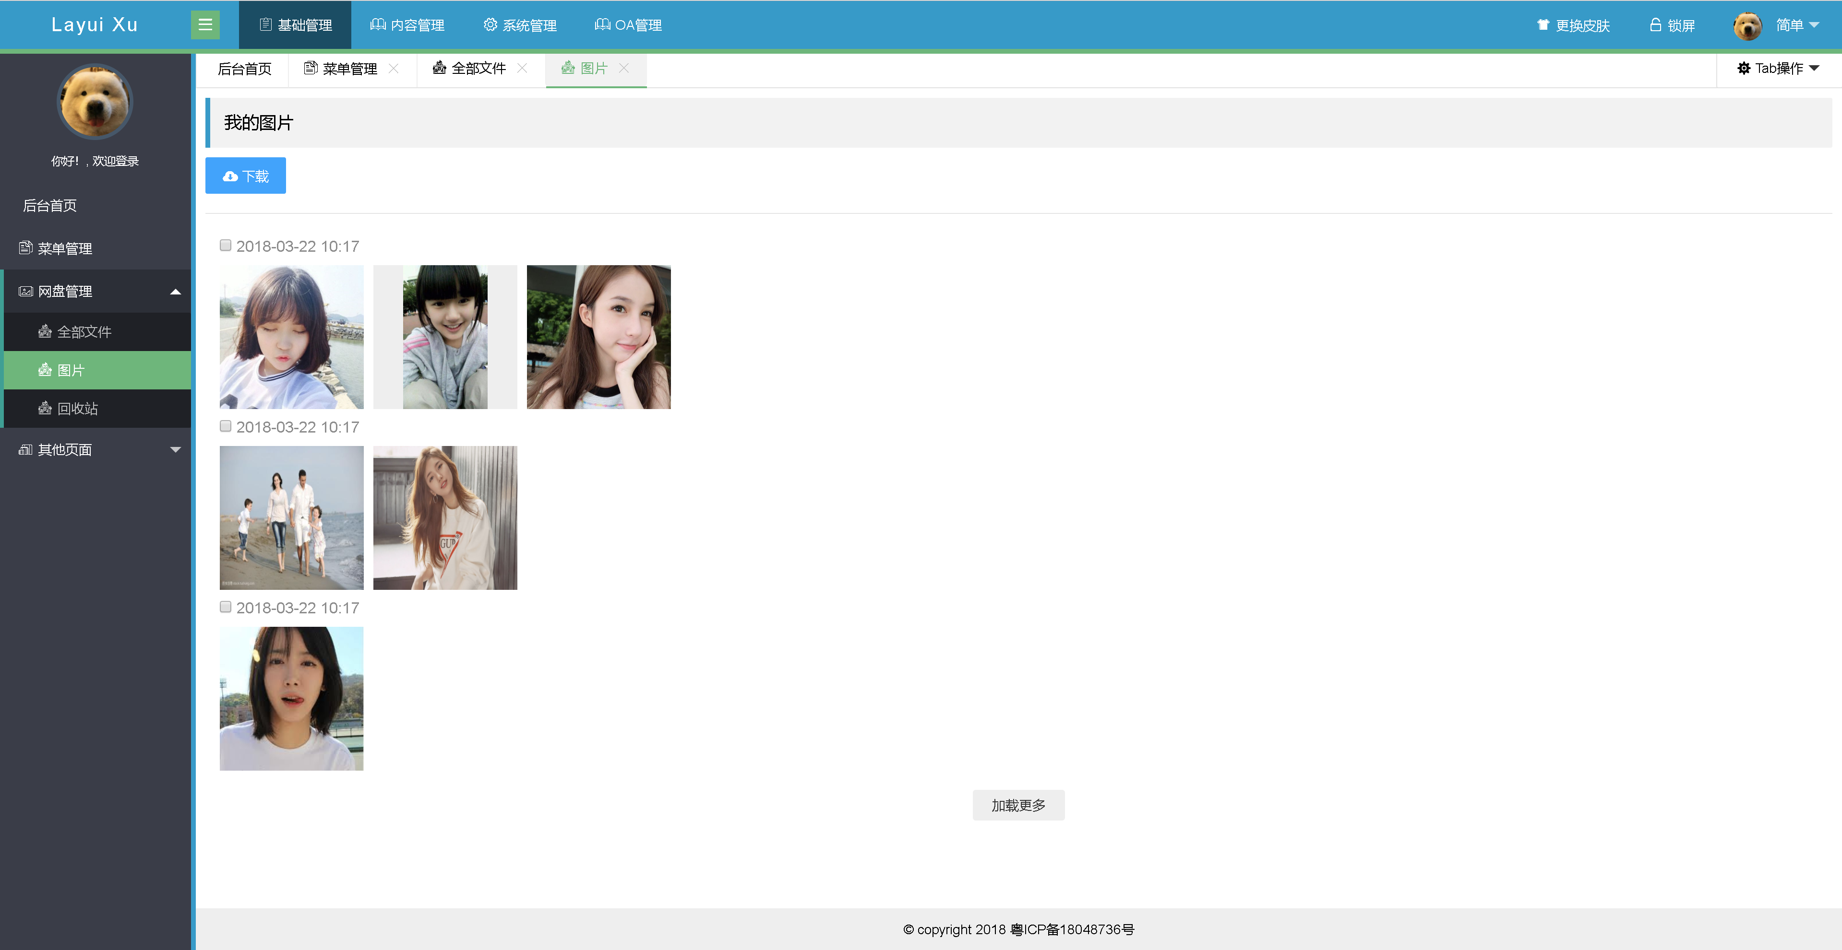Open the girl resting chin on hand photo

click(x=598, y=337)
